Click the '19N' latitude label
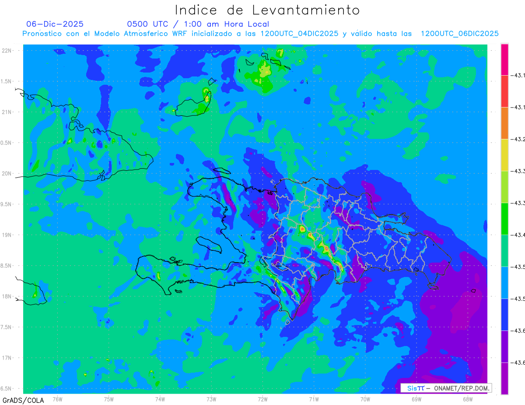525x405 pixels. coord(7,235)
